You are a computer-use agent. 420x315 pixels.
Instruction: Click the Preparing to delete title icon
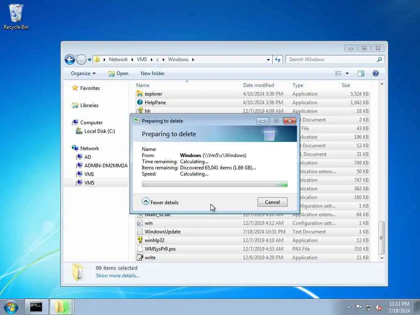click(x=137, y=121)
